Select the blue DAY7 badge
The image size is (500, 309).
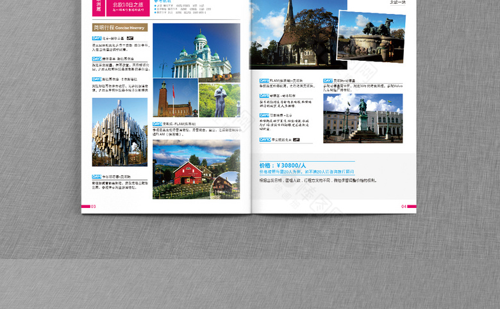pyautogui.click(x=328, y=81)
